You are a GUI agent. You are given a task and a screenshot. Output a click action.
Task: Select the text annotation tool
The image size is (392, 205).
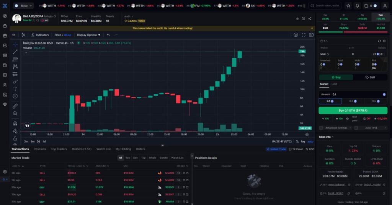(15, 89)
